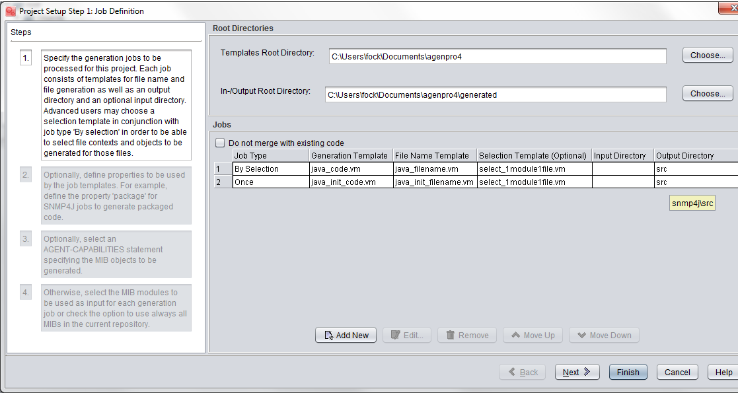The width and height of the screenshot is (738, 395).
Task: Click the Output Directory column header
Action: (696, 155)
